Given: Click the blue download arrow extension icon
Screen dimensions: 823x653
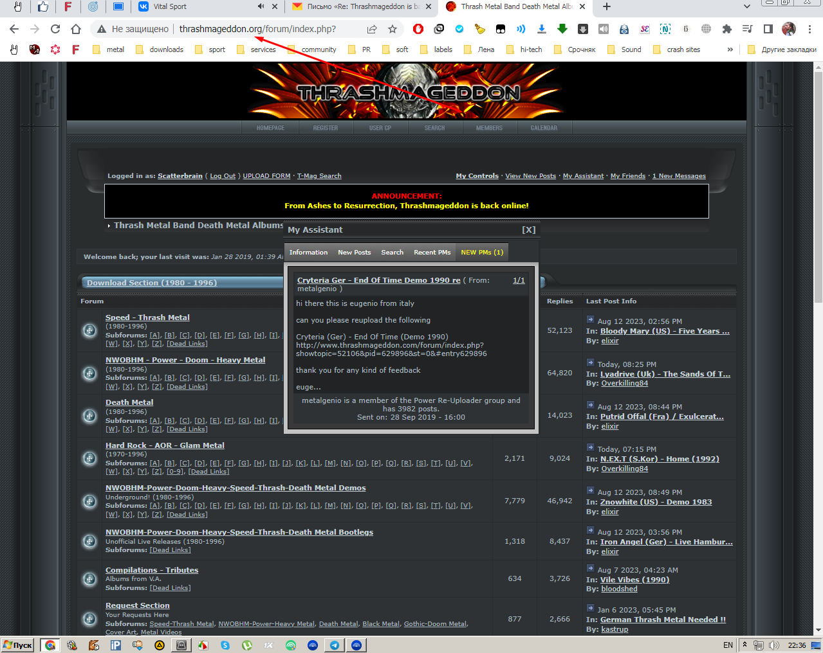Looking at the screenshot, I should pyautogui.click(x=542, y=29).
